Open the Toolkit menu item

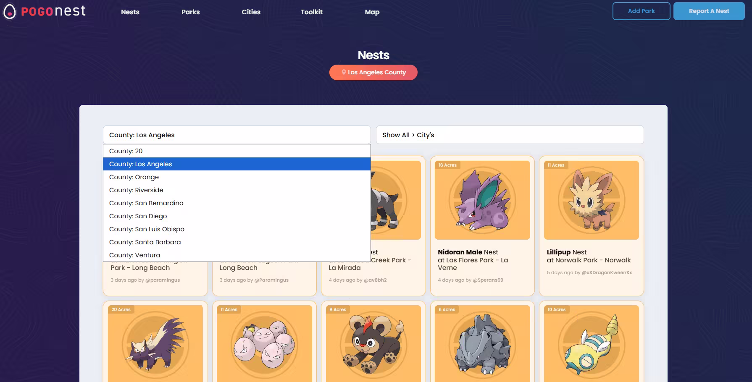click(311, 12)
